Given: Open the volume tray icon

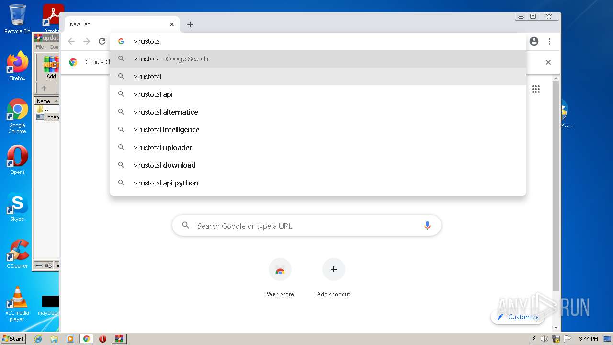Looking at the screenshot, I should click(x=545, y=339).
